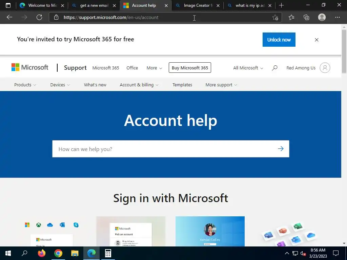
Task: Open the Pick an account thumbnail image
Action: click(x=131, y=231)
